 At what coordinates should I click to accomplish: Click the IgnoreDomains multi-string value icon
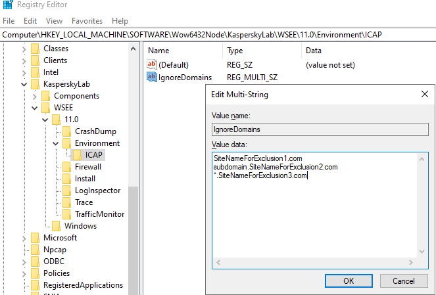[x=152, y=77]
